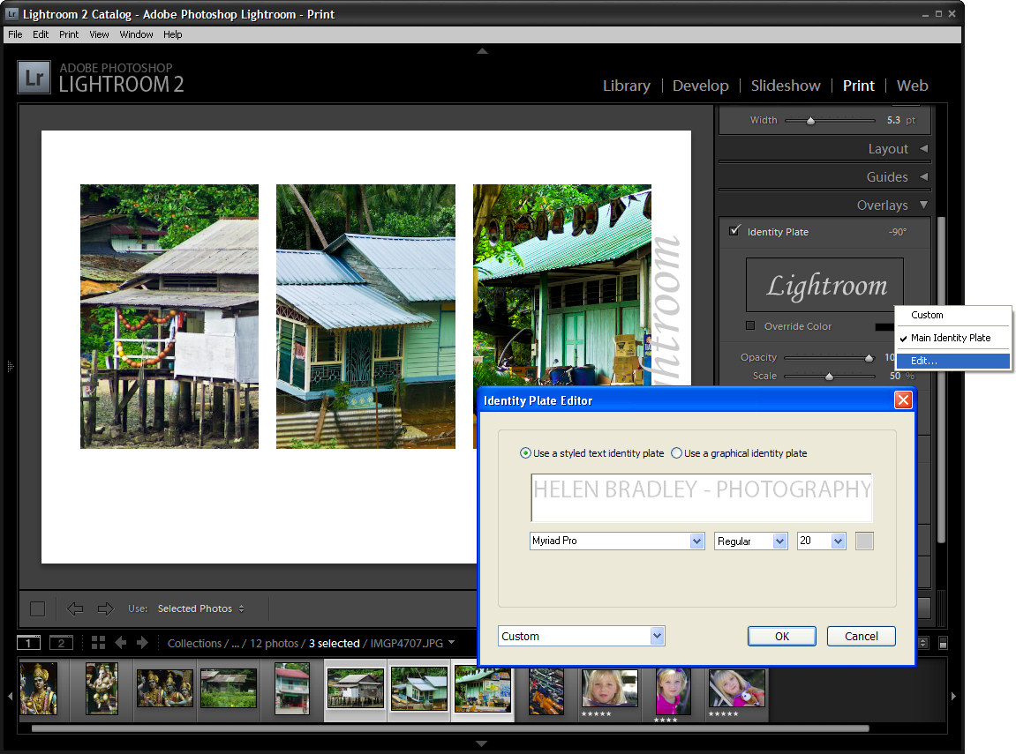Click the Lr logo icon

coord(34,77)
